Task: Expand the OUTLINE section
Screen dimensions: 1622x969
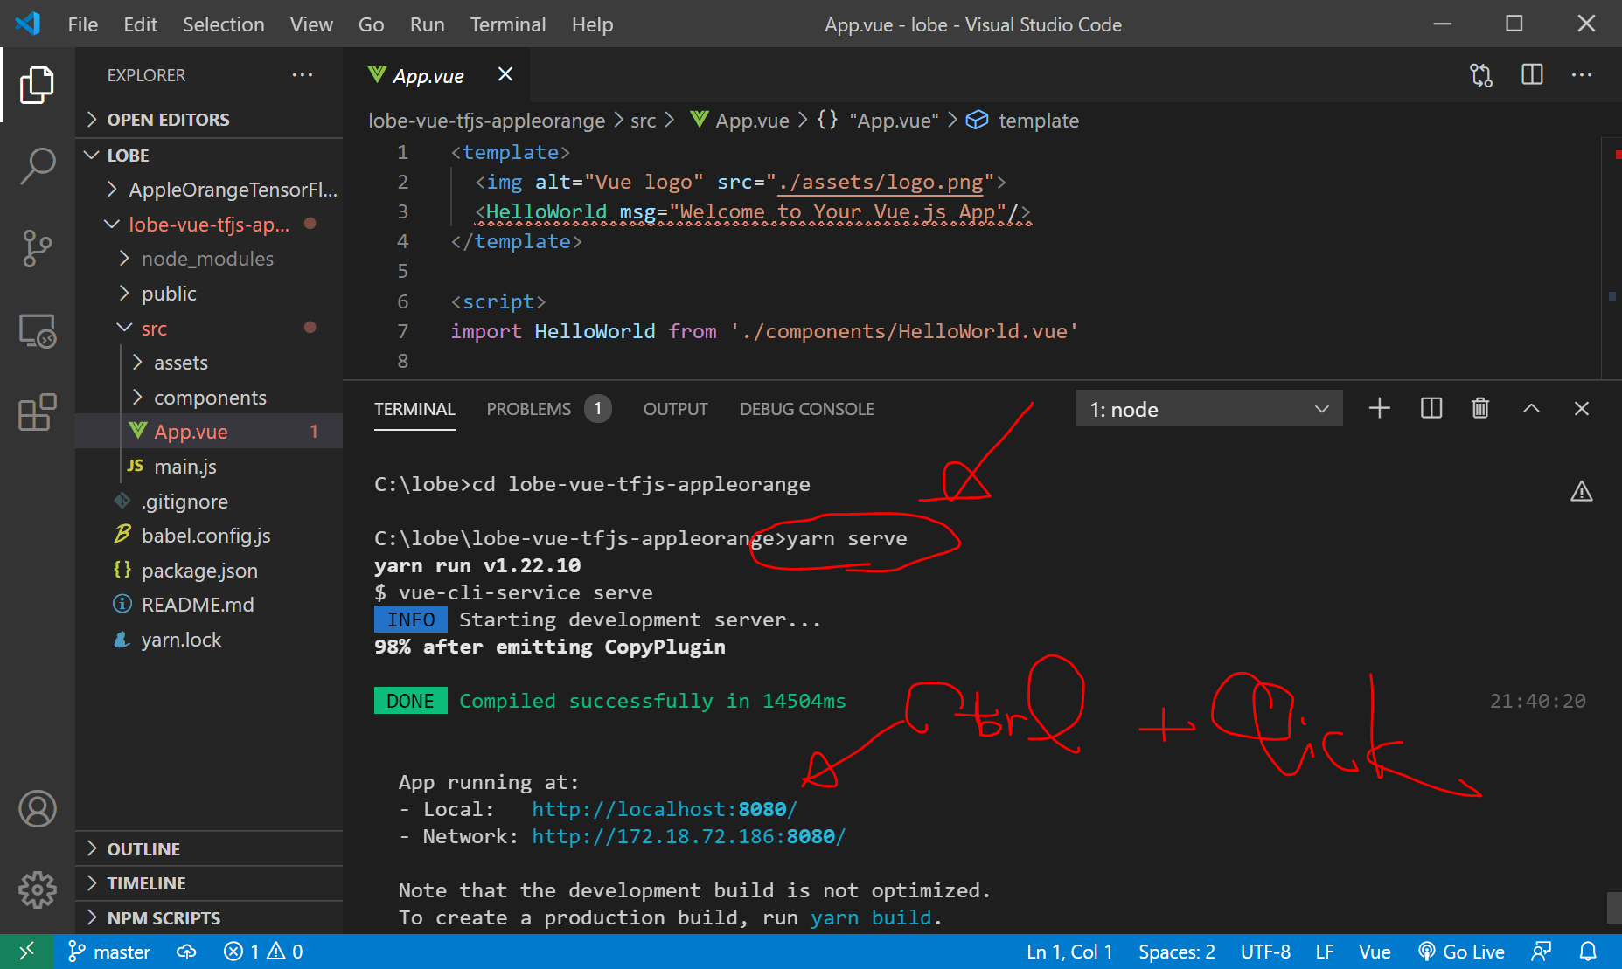Action: point(209,849)
